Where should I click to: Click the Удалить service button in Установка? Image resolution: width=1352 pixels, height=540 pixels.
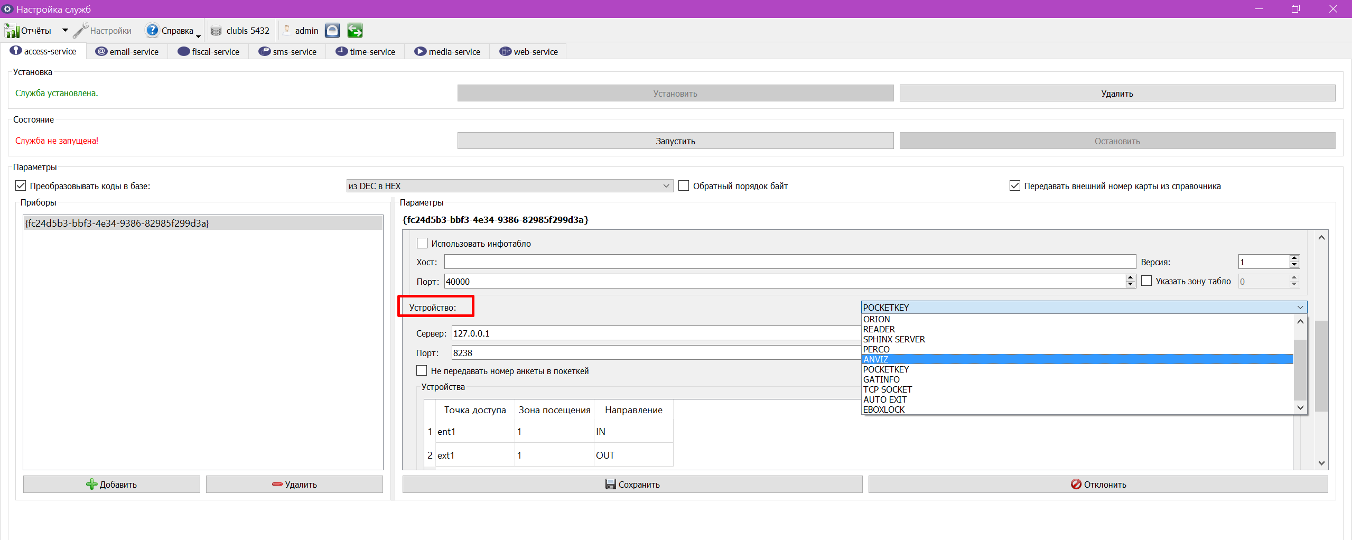pyautogui.click(x=1117, y=94)
